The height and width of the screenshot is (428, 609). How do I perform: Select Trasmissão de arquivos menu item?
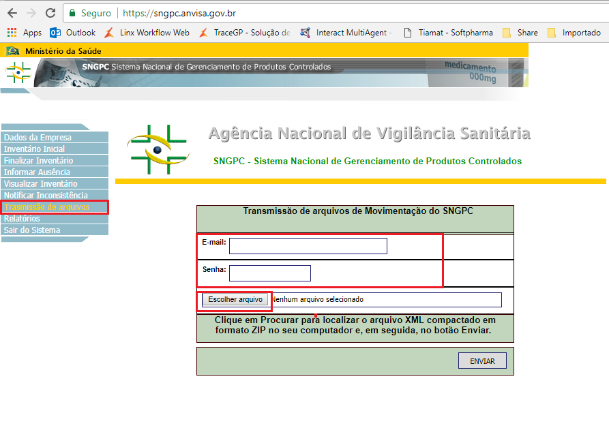(x=55, y=207)
